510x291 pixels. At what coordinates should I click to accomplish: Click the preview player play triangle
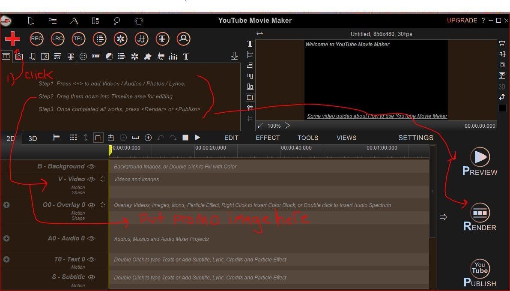click(x=287, y=126)
